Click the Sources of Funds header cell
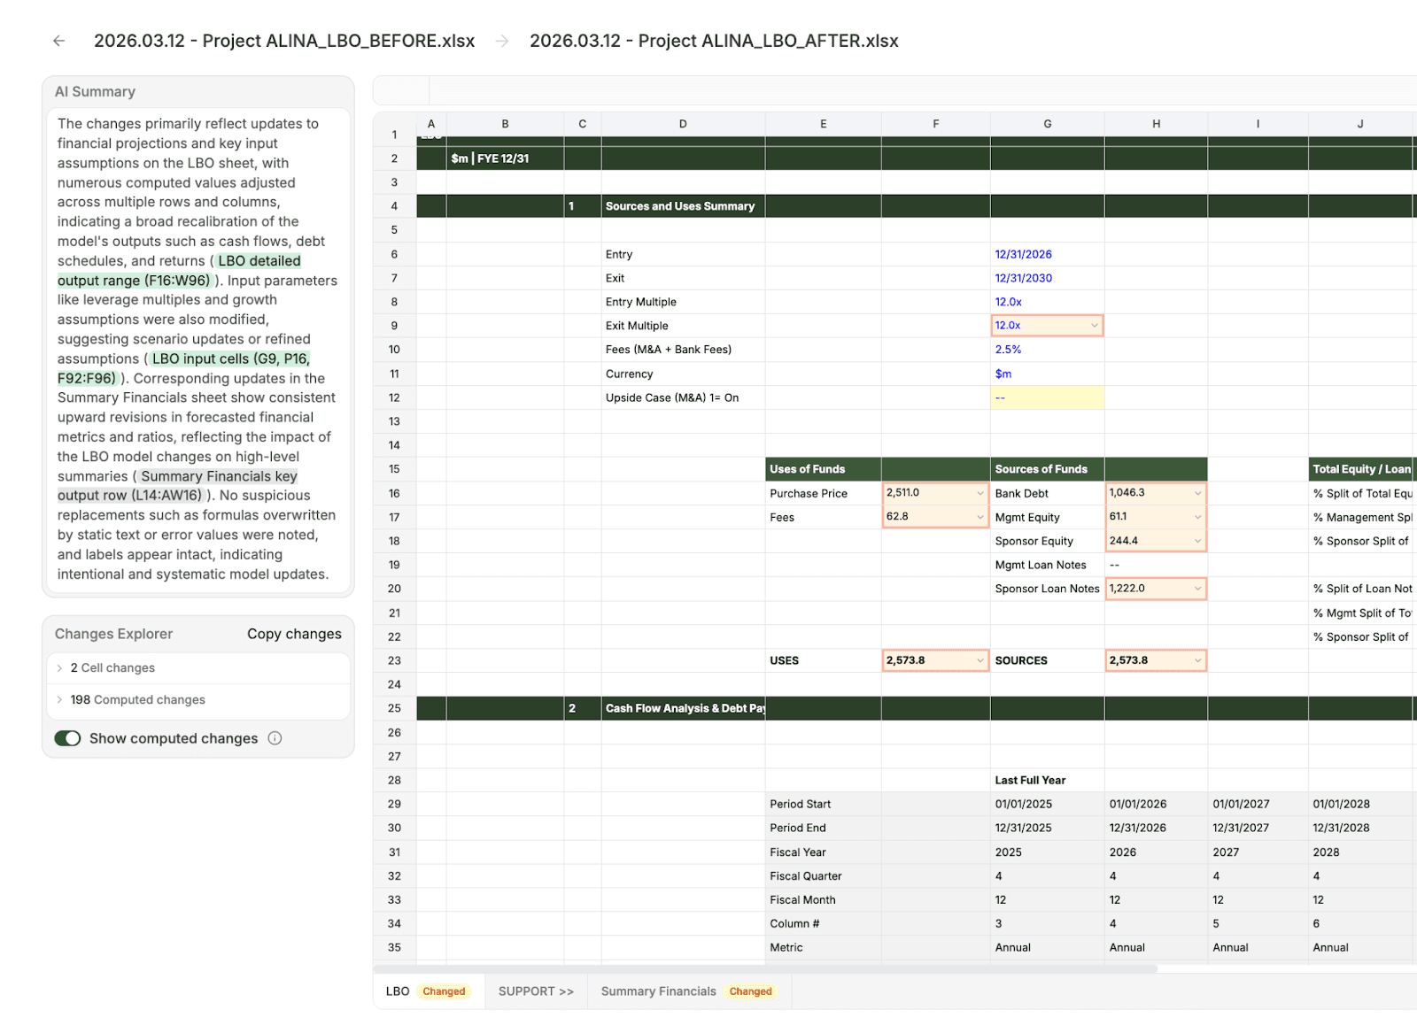Viewport: 1417px width, 1033px height. pos(1048,469)
